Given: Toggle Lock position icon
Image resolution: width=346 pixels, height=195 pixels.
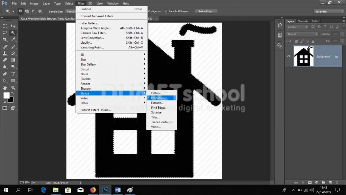Looking at the screenshot, I should (307, 41).
